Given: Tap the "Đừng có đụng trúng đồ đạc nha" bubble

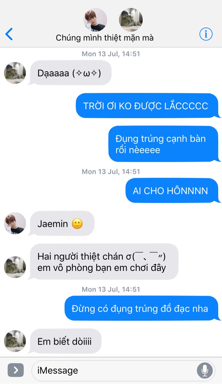Looking at the screenshot, I should pyautogui.click(x=142, y=308).
